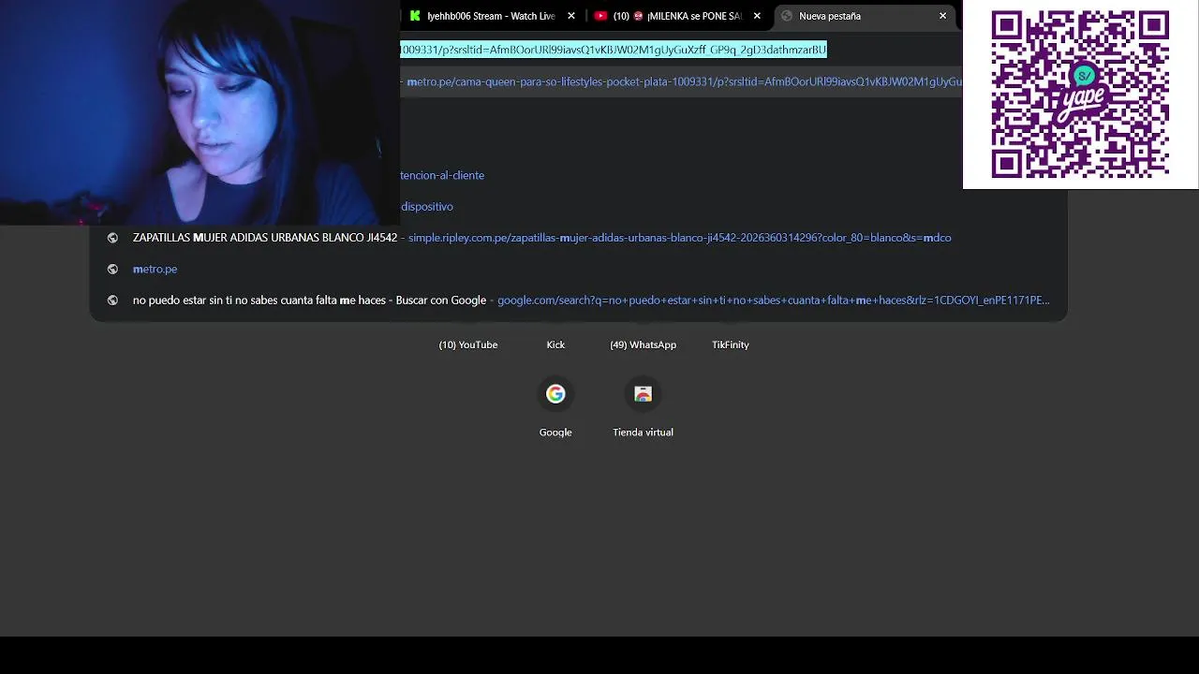
Task: Choose the metro.pe cama-queen suggestion
Action: (681, 81)
